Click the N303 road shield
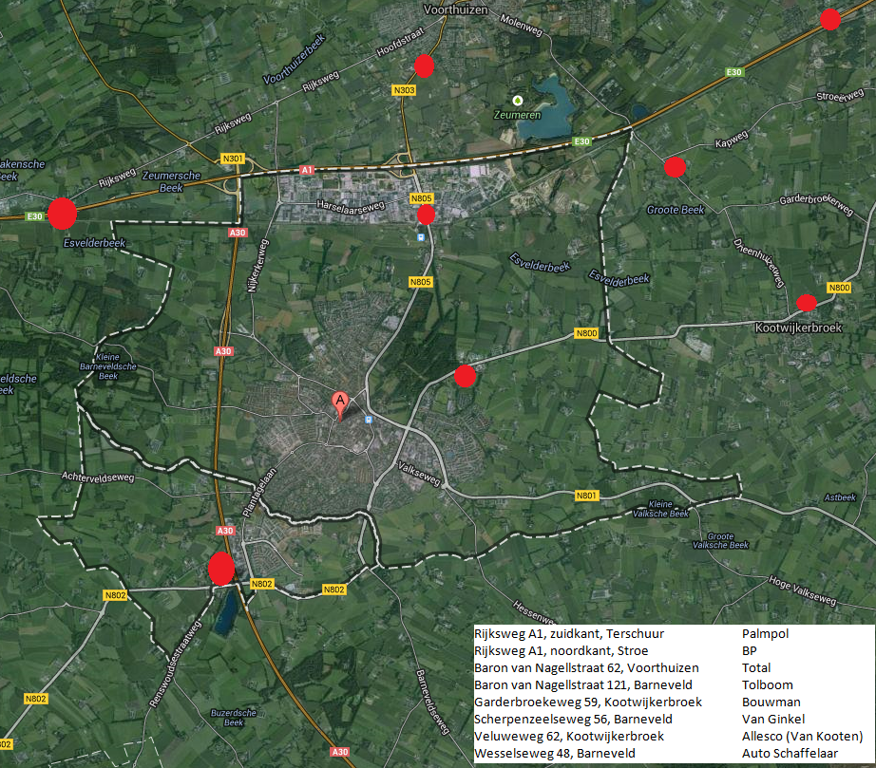This screenshot has width=876, height=768. click(x=403, y=90)
